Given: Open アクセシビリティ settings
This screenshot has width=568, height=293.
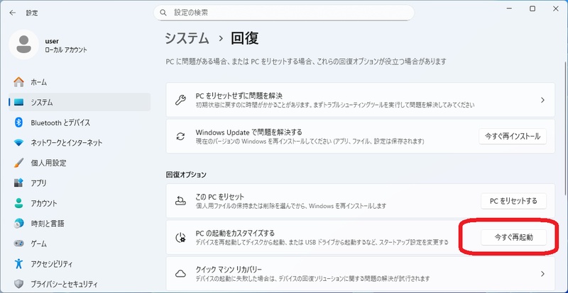Looking at the screenshot, I should click(80, 264).
